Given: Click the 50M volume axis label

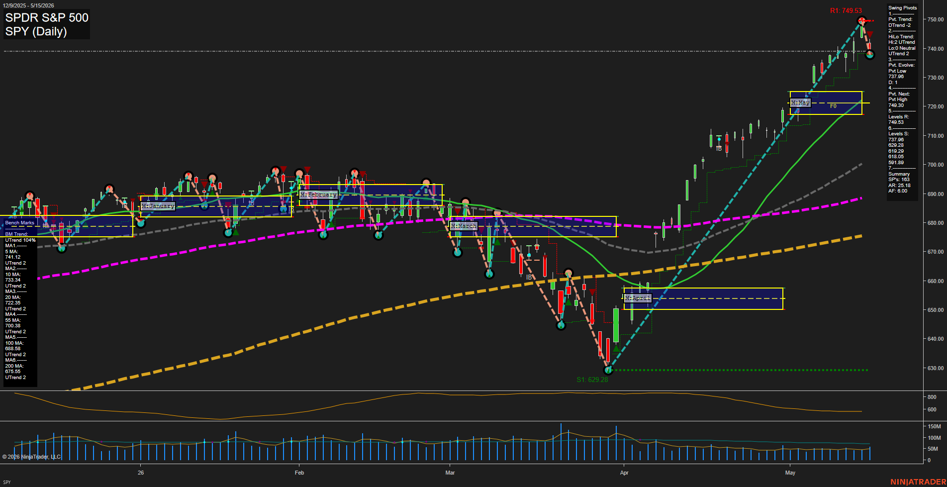Looking at the screenshot, I should click(x=933, y=449).
